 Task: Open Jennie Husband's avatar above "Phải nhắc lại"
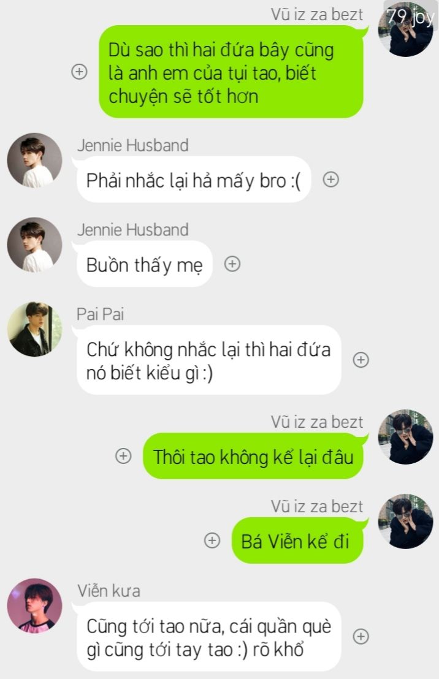tap(35, 160)
